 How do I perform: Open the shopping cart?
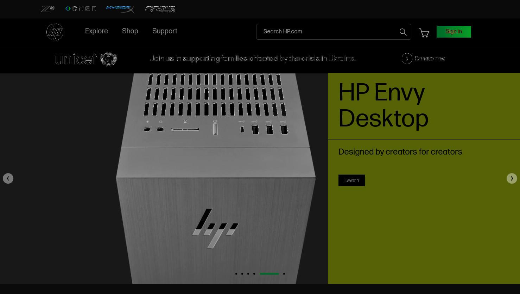424,33
